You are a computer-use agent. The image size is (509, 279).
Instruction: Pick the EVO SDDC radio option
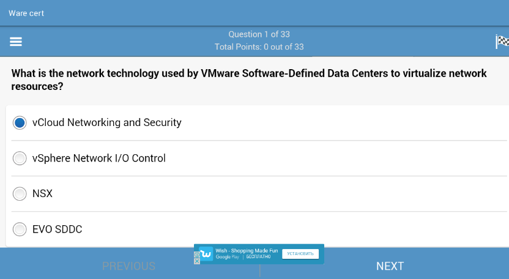(x=20, y=229)
